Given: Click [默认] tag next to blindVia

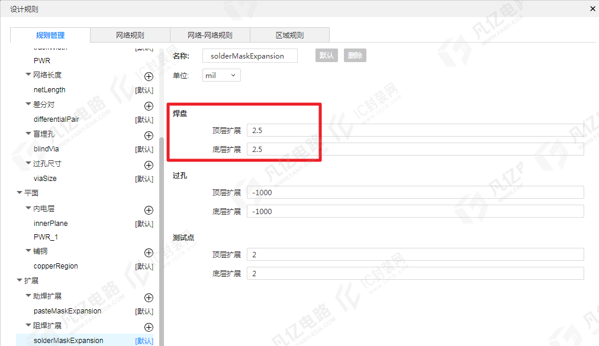Looking at the screenshot, I should [x=144, y=149].
